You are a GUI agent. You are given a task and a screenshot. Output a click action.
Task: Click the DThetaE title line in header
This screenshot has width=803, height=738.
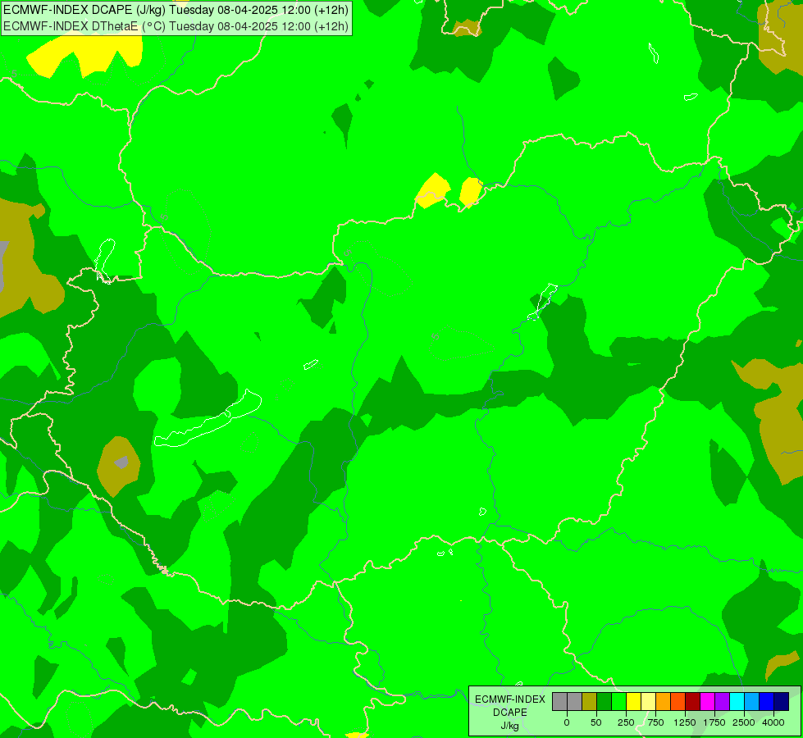[x=176, y=26]
